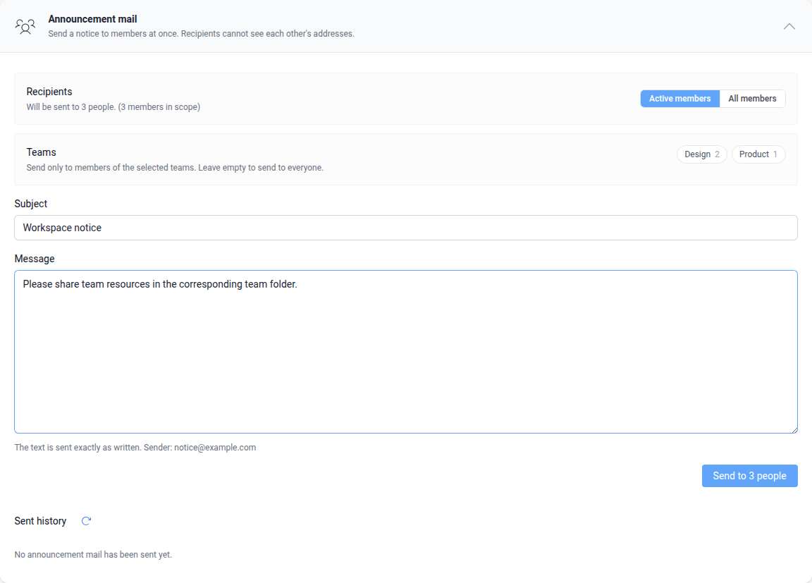Toggle the Product team chip
812x583 pixels.
[x=758, y=154]
